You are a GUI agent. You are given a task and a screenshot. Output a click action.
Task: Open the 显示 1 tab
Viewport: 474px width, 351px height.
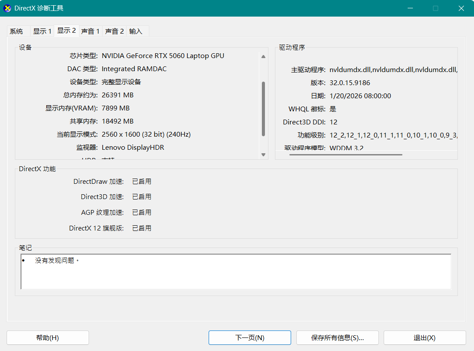point(42,31)
